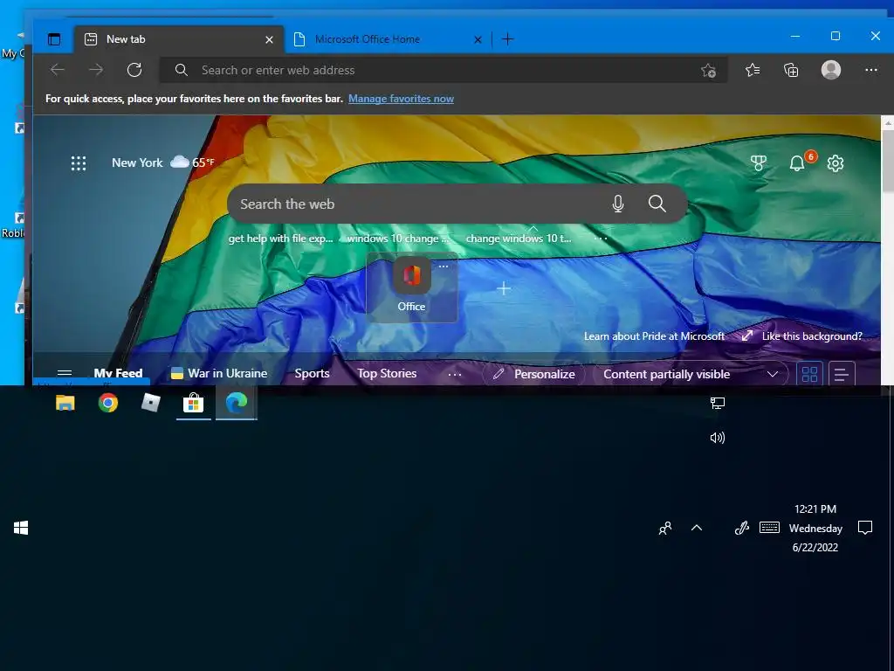
Task: Open the Windows Start menu
Action: coord(21,529)
